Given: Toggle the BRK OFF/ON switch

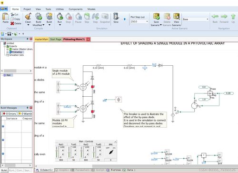Looking at the screenshot, I should coord(111,152).
